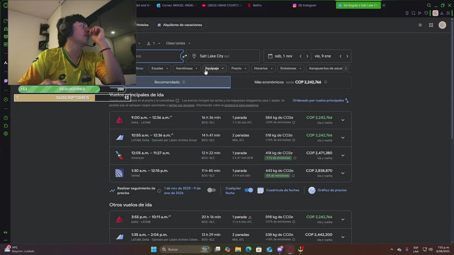Open the Escalas filter dropdown

tap(160, 68)
